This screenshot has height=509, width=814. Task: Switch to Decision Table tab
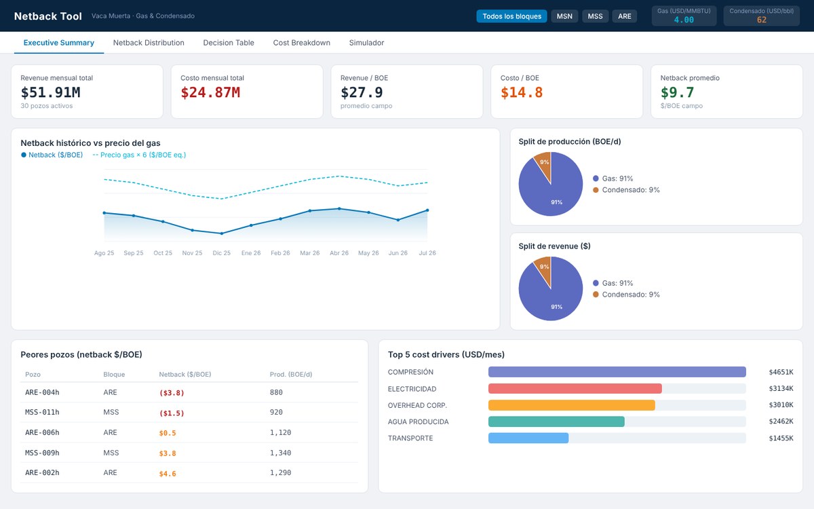click(229, 43)
